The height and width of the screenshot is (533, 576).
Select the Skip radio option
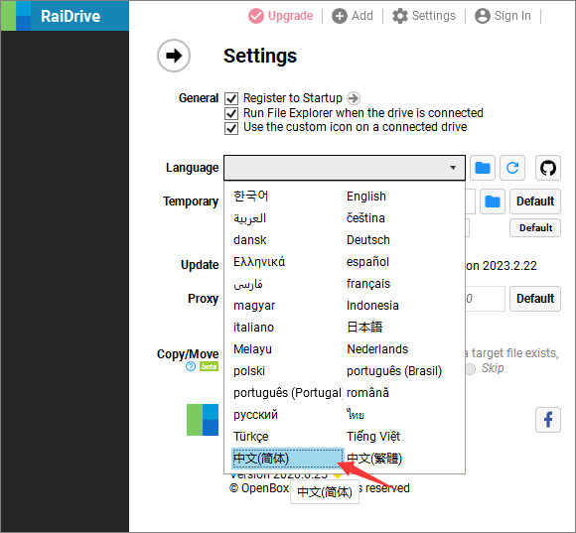pyautogui.click(x=471, y=368)
